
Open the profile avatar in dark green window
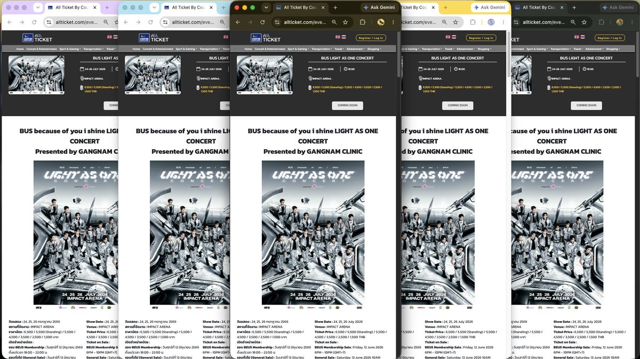click(x=620, y=22)
